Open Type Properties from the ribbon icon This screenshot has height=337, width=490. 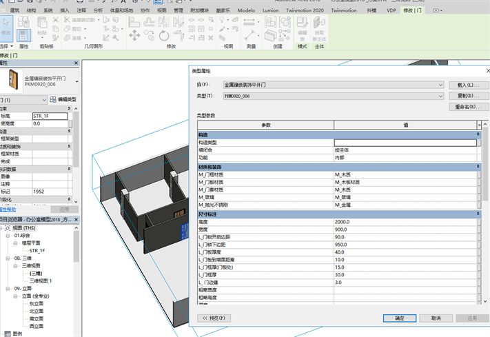[x=23, y=21]
